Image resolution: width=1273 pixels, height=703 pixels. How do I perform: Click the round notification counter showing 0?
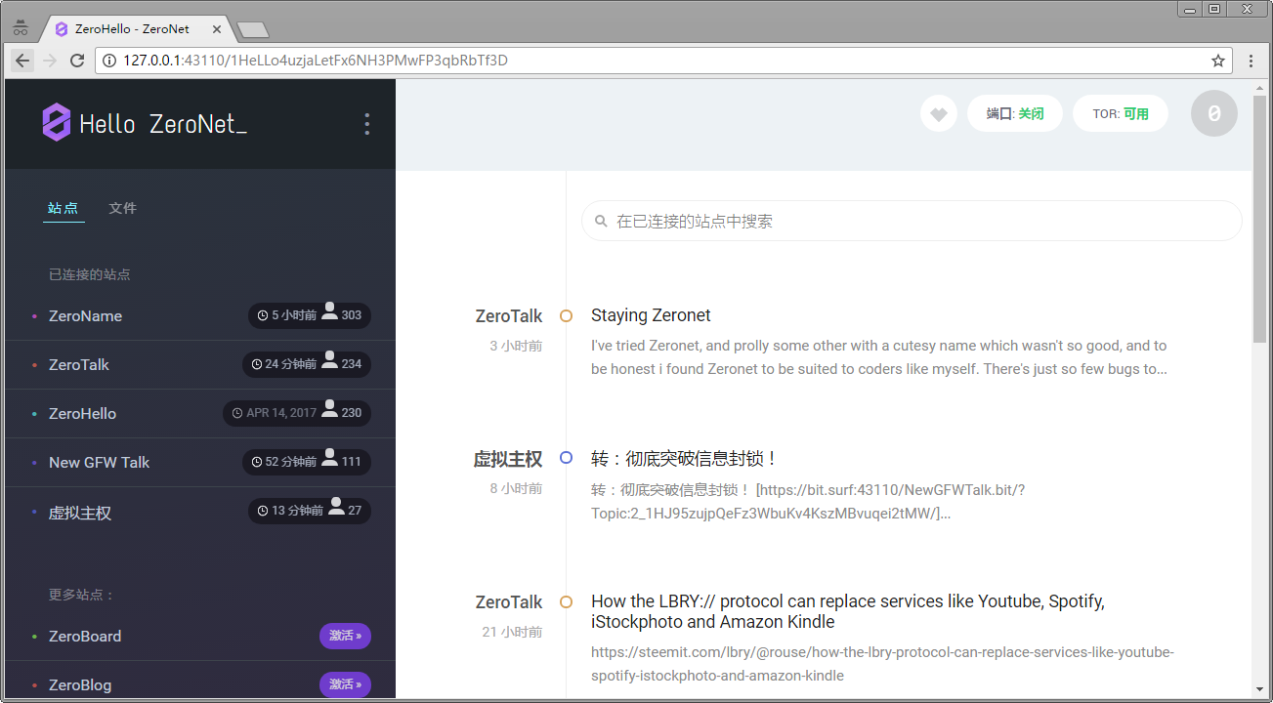(1213, 113)
